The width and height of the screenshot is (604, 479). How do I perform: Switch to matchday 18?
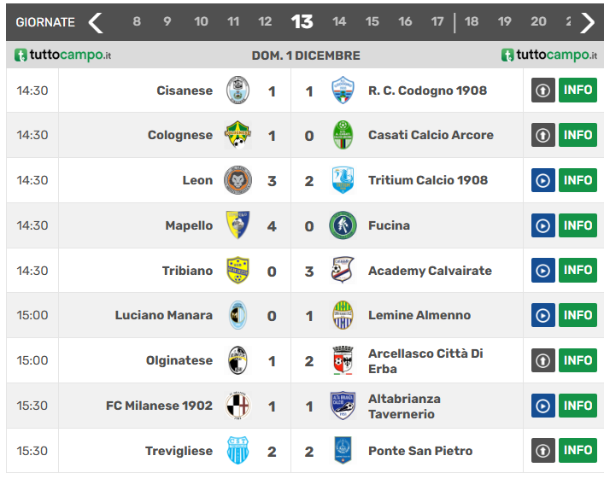(472, 22)
